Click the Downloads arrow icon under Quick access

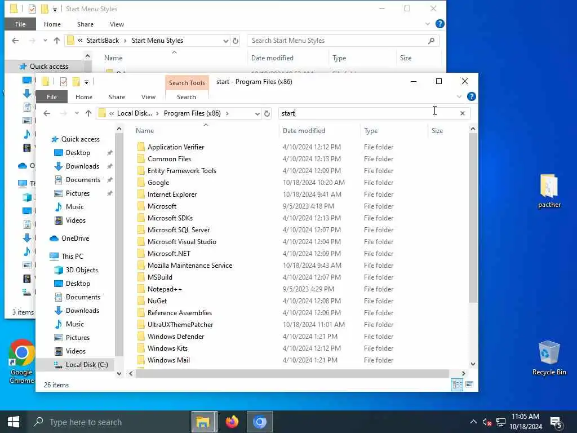[59, 166]
